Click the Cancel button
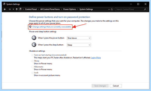Viewport: 151px width, 91px height. click(116, 86)
